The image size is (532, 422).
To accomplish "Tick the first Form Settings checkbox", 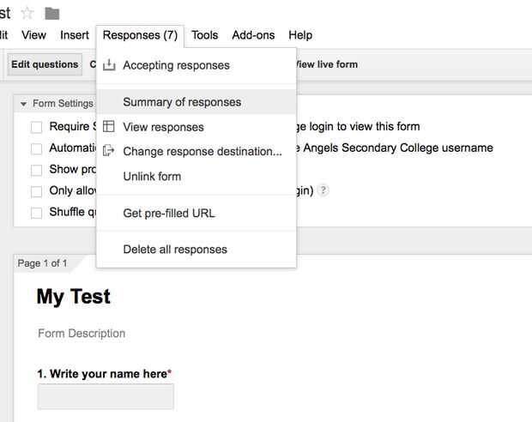I will point(36,127).
